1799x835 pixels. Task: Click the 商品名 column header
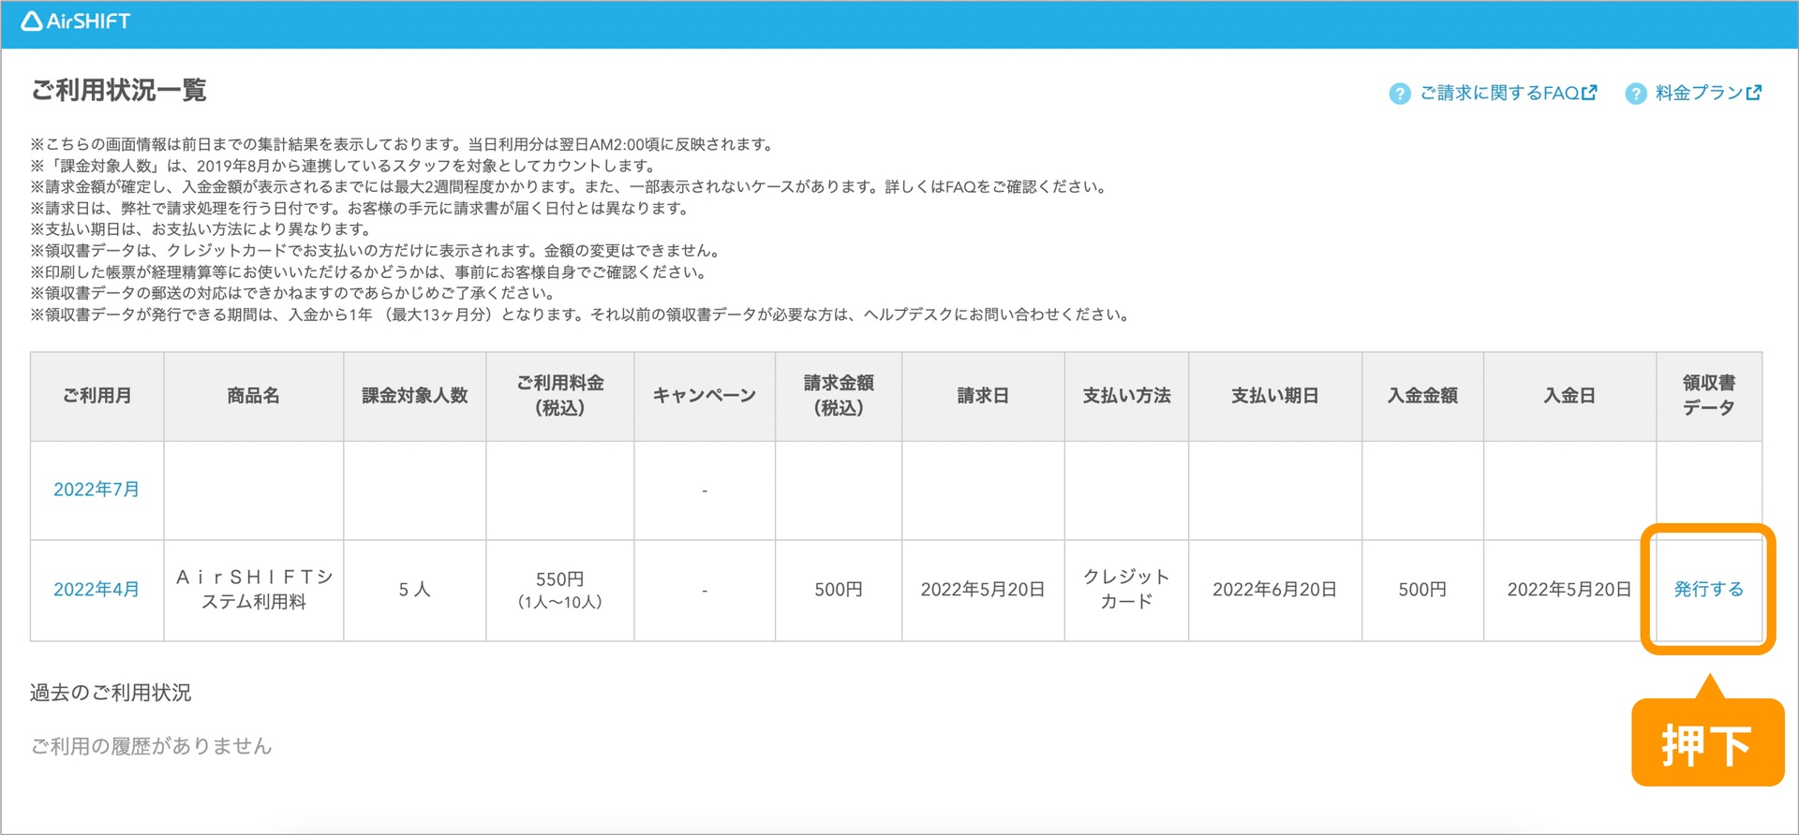pyautogui.click(x=253, y=396)
